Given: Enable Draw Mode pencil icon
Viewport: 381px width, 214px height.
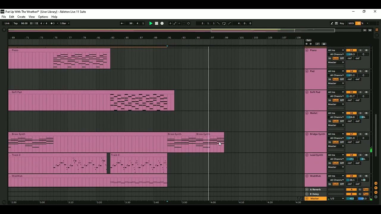Looking at the screenshot, I should (x=332, y=23).
